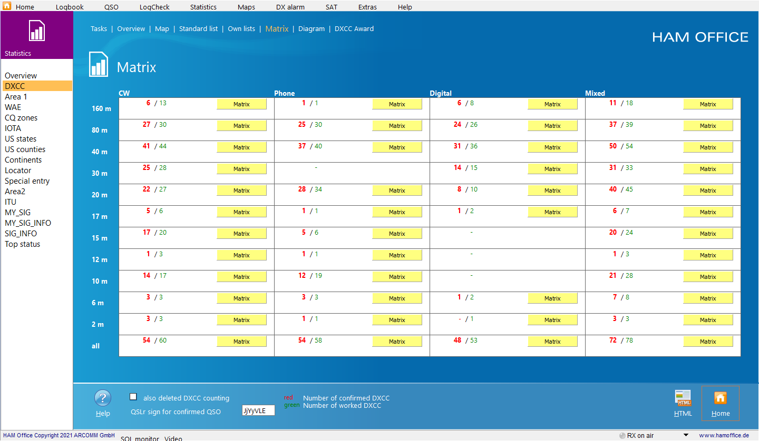The height and width of the screenshot is (441, 759).
Task: Click the Matrix button for Mixed 12 m
Action: 708,255
